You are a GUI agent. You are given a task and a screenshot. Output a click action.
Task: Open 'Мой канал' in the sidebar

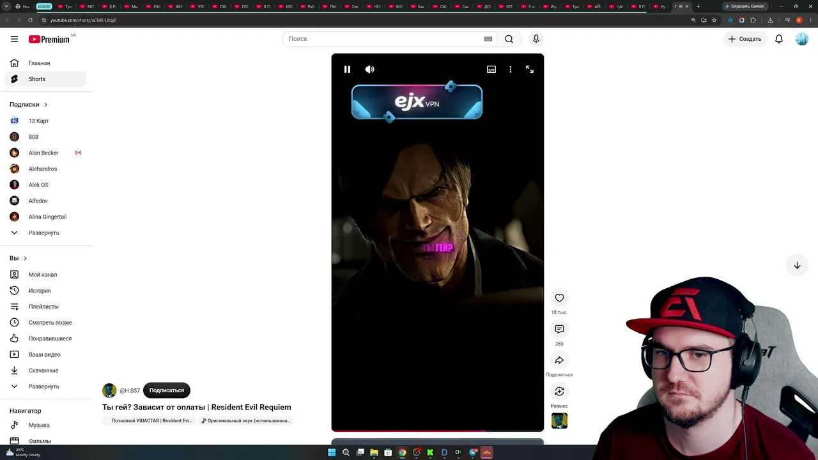45,275
